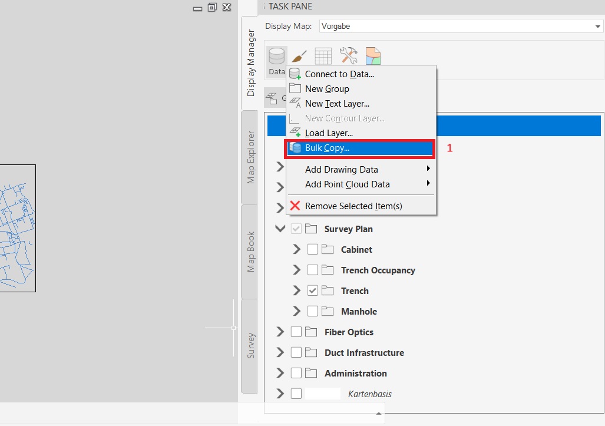This screenshot has height=426, width=605.
Task: Open the Style paintbrush tool
Action: pos(299,57)
